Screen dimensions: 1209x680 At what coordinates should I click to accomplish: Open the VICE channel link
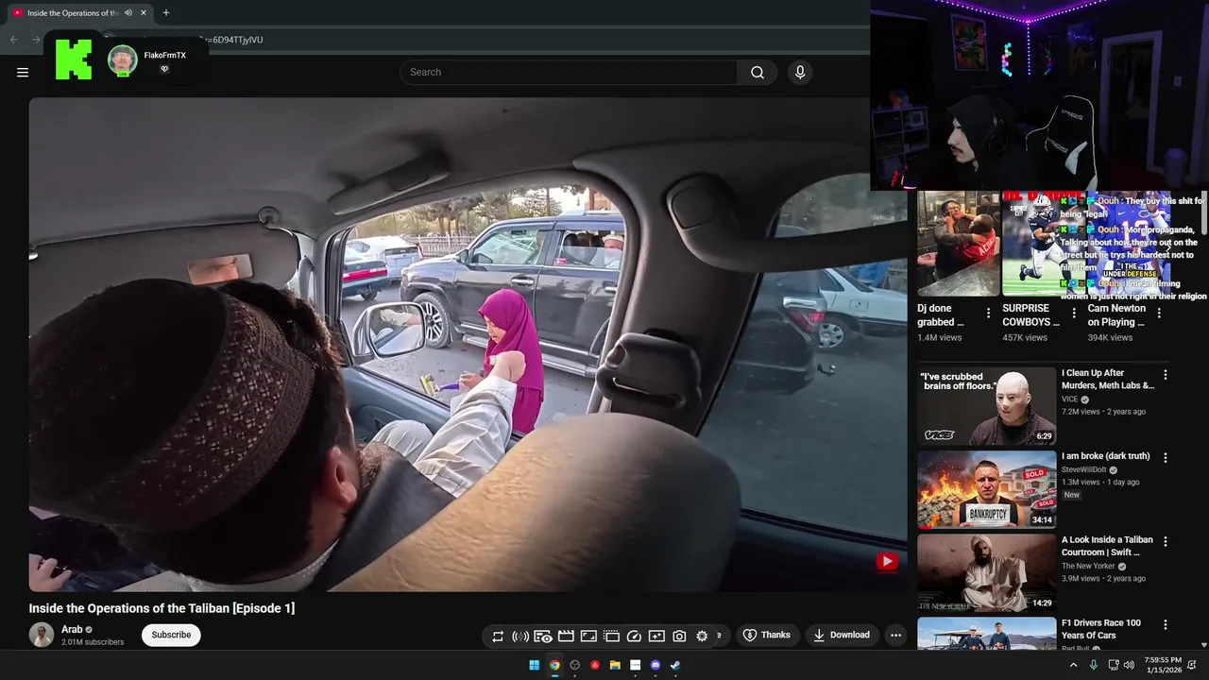pyautogui.click(x=1069, y=400)
